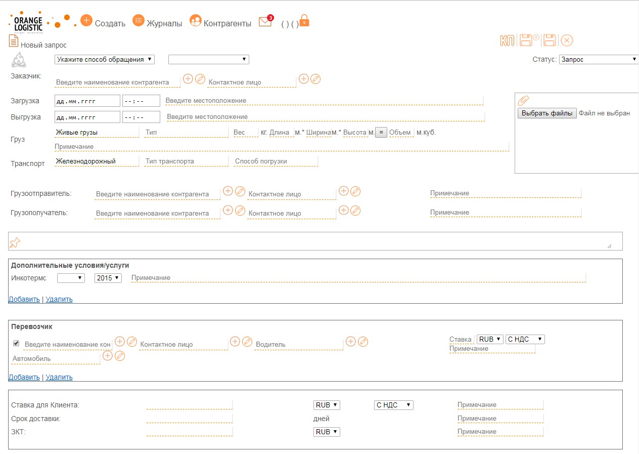Click the campfire icon near Заказчик
This screenshot has width=639, height=454.
point(18,60)
